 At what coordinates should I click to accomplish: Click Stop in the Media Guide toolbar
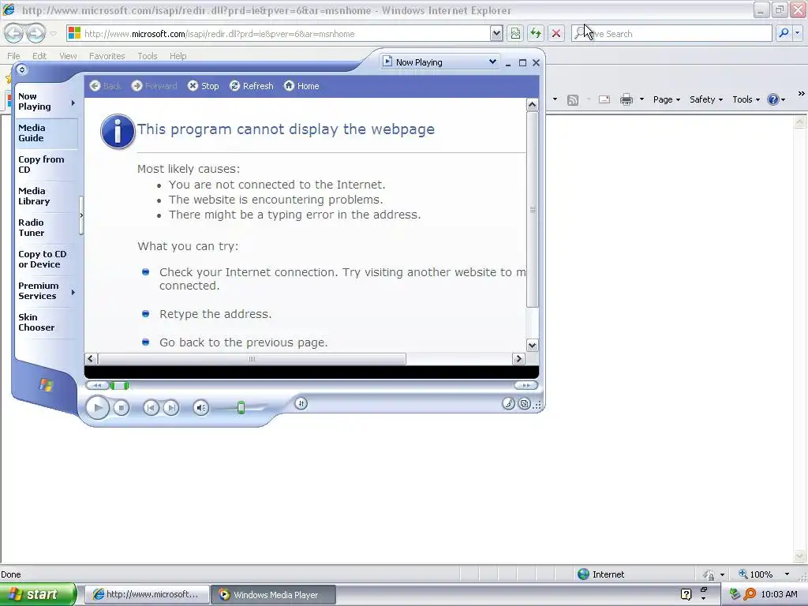point(204,86)
